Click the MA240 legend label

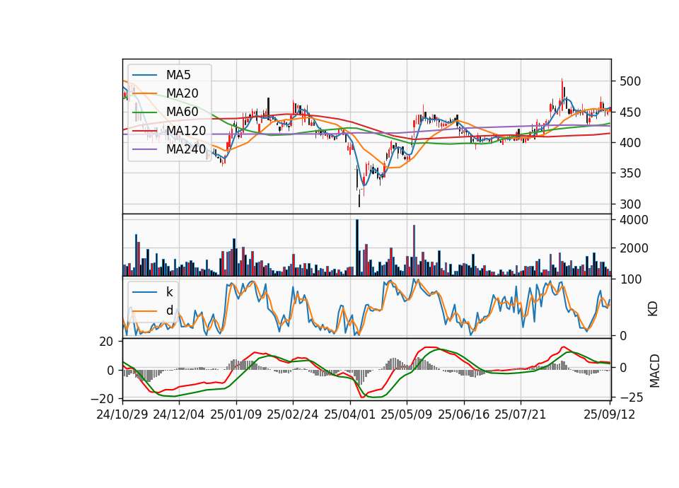[x=186, y=149]
